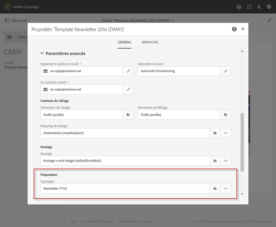Browse Dimension de filtrage selection
276x227 pixels.
point(226,115)
